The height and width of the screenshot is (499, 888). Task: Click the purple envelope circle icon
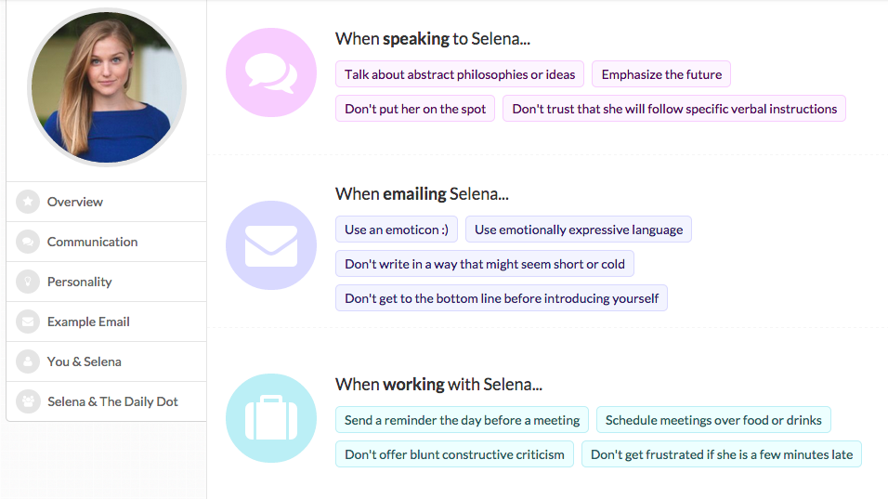[271, 245]
